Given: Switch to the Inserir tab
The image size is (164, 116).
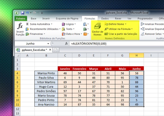Looking at the screenshot, I should pyautogui.click(x=46, y=18).
